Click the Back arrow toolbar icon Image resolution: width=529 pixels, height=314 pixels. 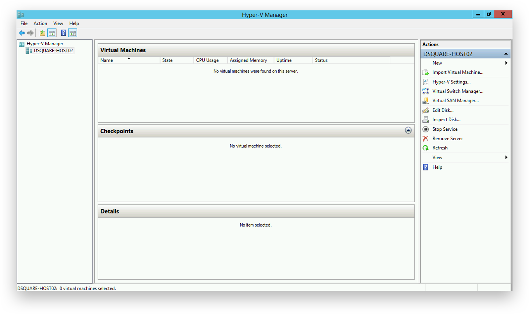[x=22, y=33]
